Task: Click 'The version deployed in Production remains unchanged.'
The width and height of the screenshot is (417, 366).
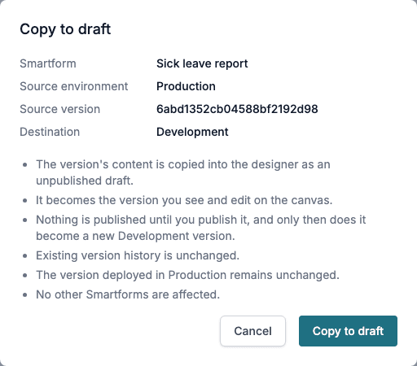Action: (x=187, y=275)
